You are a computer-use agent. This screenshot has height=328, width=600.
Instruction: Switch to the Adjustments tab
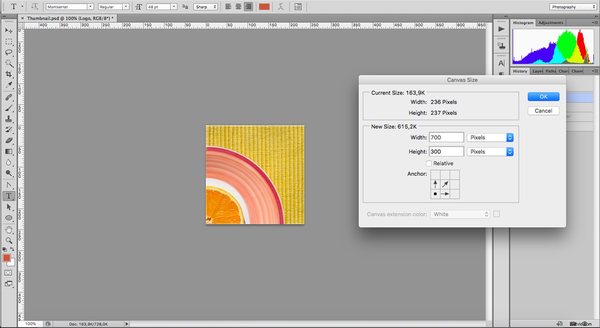pos(551,23)
